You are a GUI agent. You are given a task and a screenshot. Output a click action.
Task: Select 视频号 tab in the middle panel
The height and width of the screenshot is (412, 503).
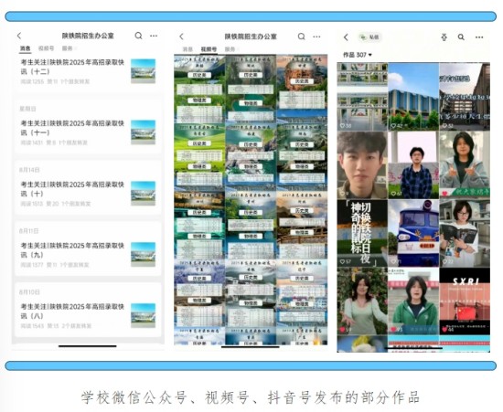point(209,49)
